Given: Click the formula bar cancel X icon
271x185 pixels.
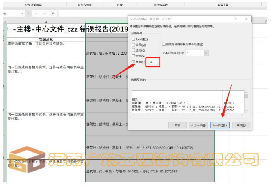Looking at the screenshot, I should 36,13.
